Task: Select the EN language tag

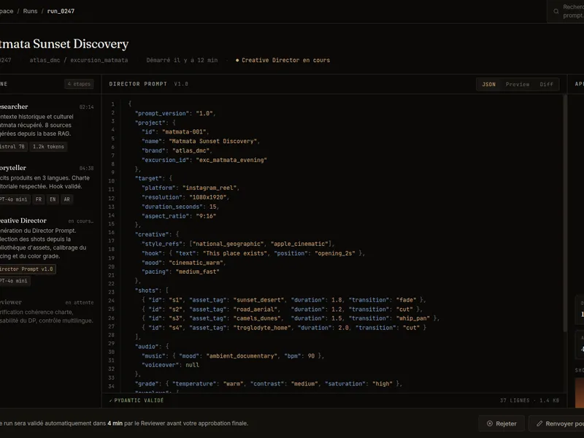Action: click(x=53, y=199)
